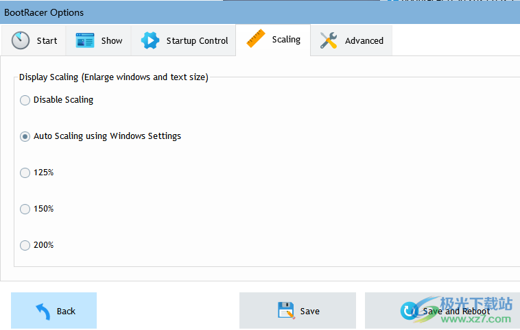Switch to the Show tab
520x330 pixels.
click(99, 40)
